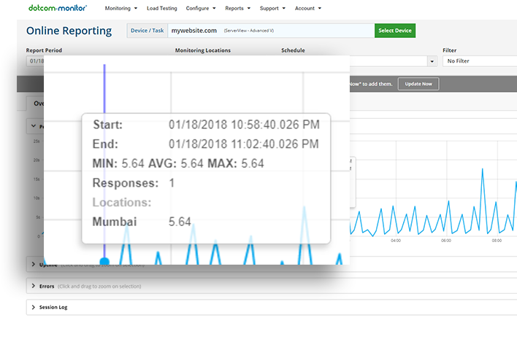The width and height of the screenshot is (517, 350).
Task: Expand the Account dropdown menu
Action: coord(307,9)
